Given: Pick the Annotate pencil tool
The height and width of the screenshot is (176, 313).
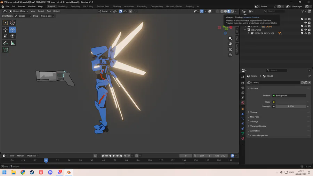Looking at the screenshot, I should [x=6, y=43].
